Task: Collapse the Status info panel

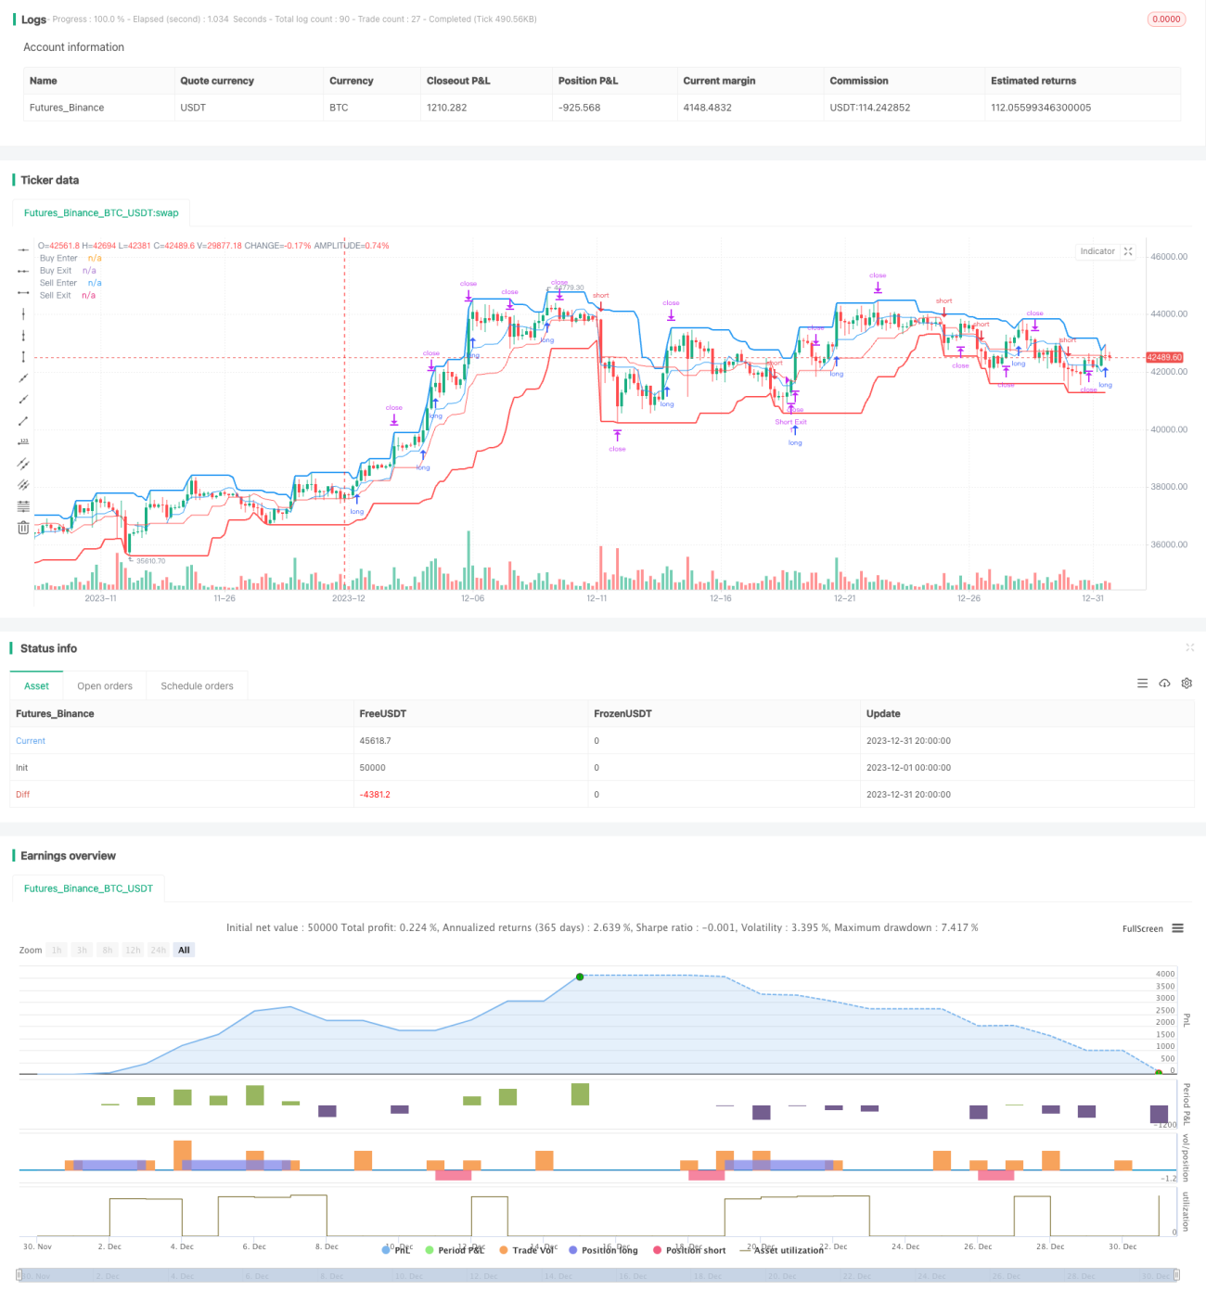Action: tap(1189, 647)
